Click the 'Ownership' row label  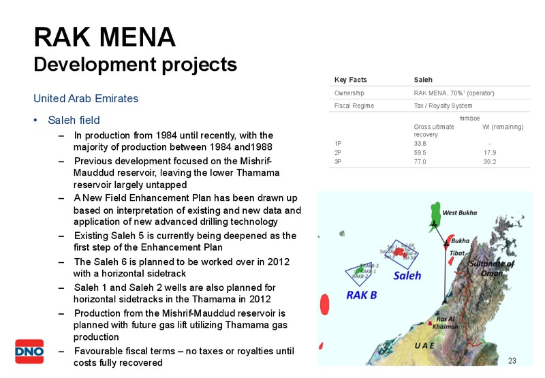pos(349,93)
